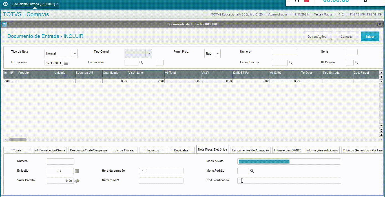Image resolution: width=385 pixels, height=197 pixels.
Task: Jump to first grid row arrow
Action: point(381,73)
